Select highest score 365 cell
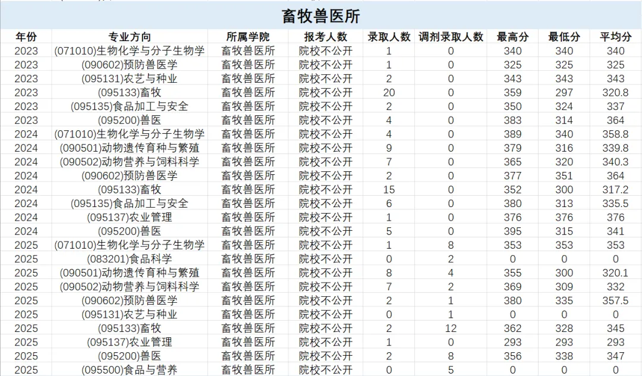This screenshot has width=642, height=376. point(512,162)
